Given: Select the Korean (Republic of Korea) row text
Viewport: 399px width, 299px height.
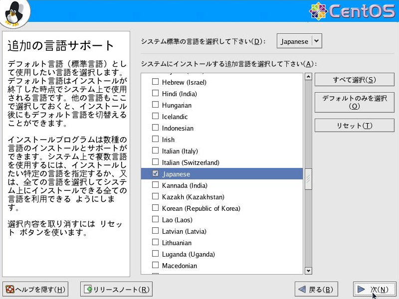Looking at the screenshot, I should 201,208.
